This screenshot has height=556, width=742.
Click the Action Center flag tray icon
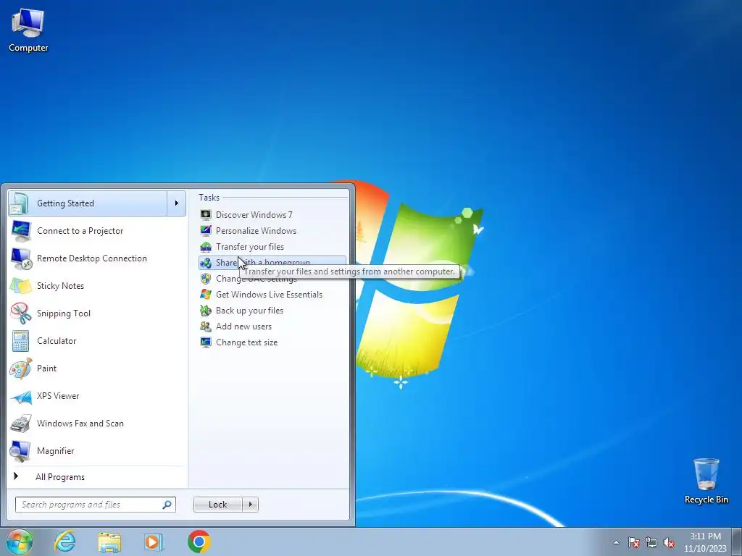point(634,542)
